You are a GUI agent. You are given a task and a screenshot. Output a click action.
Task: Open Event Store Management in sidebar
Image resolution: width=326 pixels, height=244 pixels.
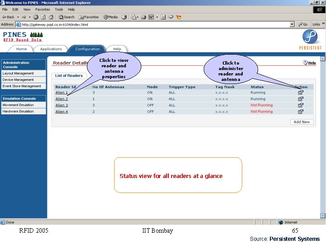23,86
